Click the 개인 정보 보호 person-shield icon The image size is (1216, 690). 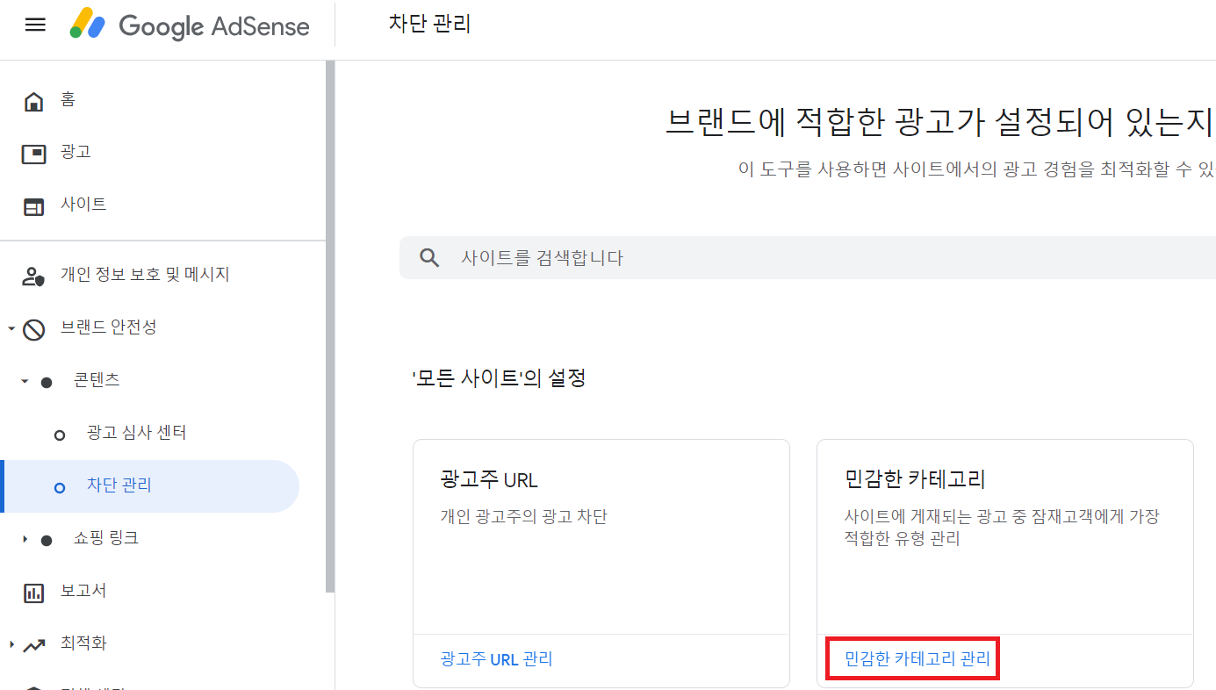pos(33,277)
